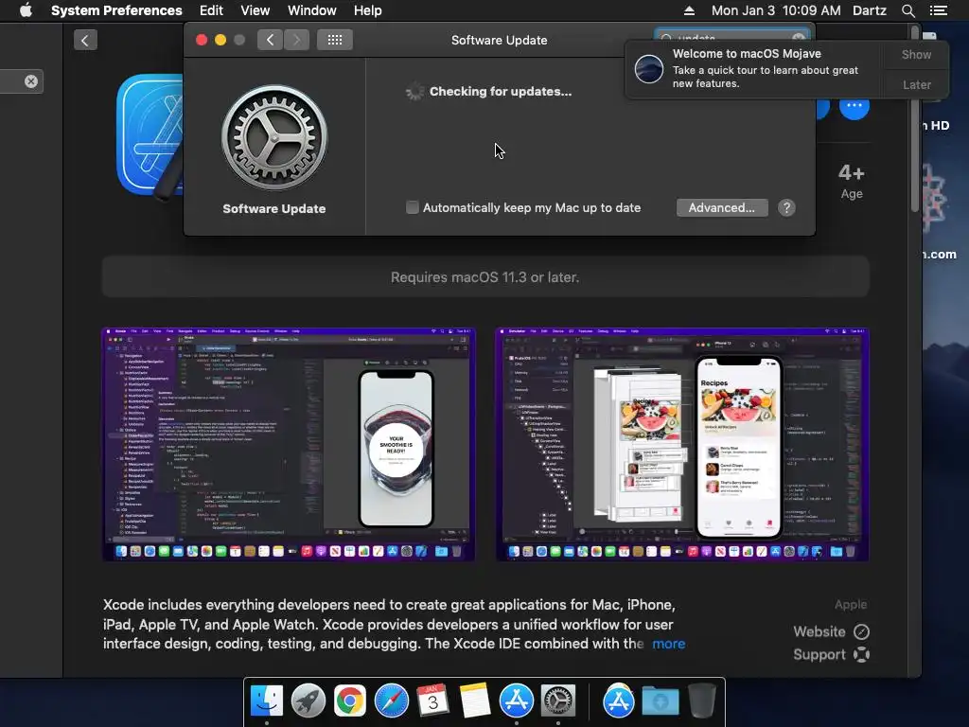Open the developer Website link
969x727 pixels.
coord(831,631)
